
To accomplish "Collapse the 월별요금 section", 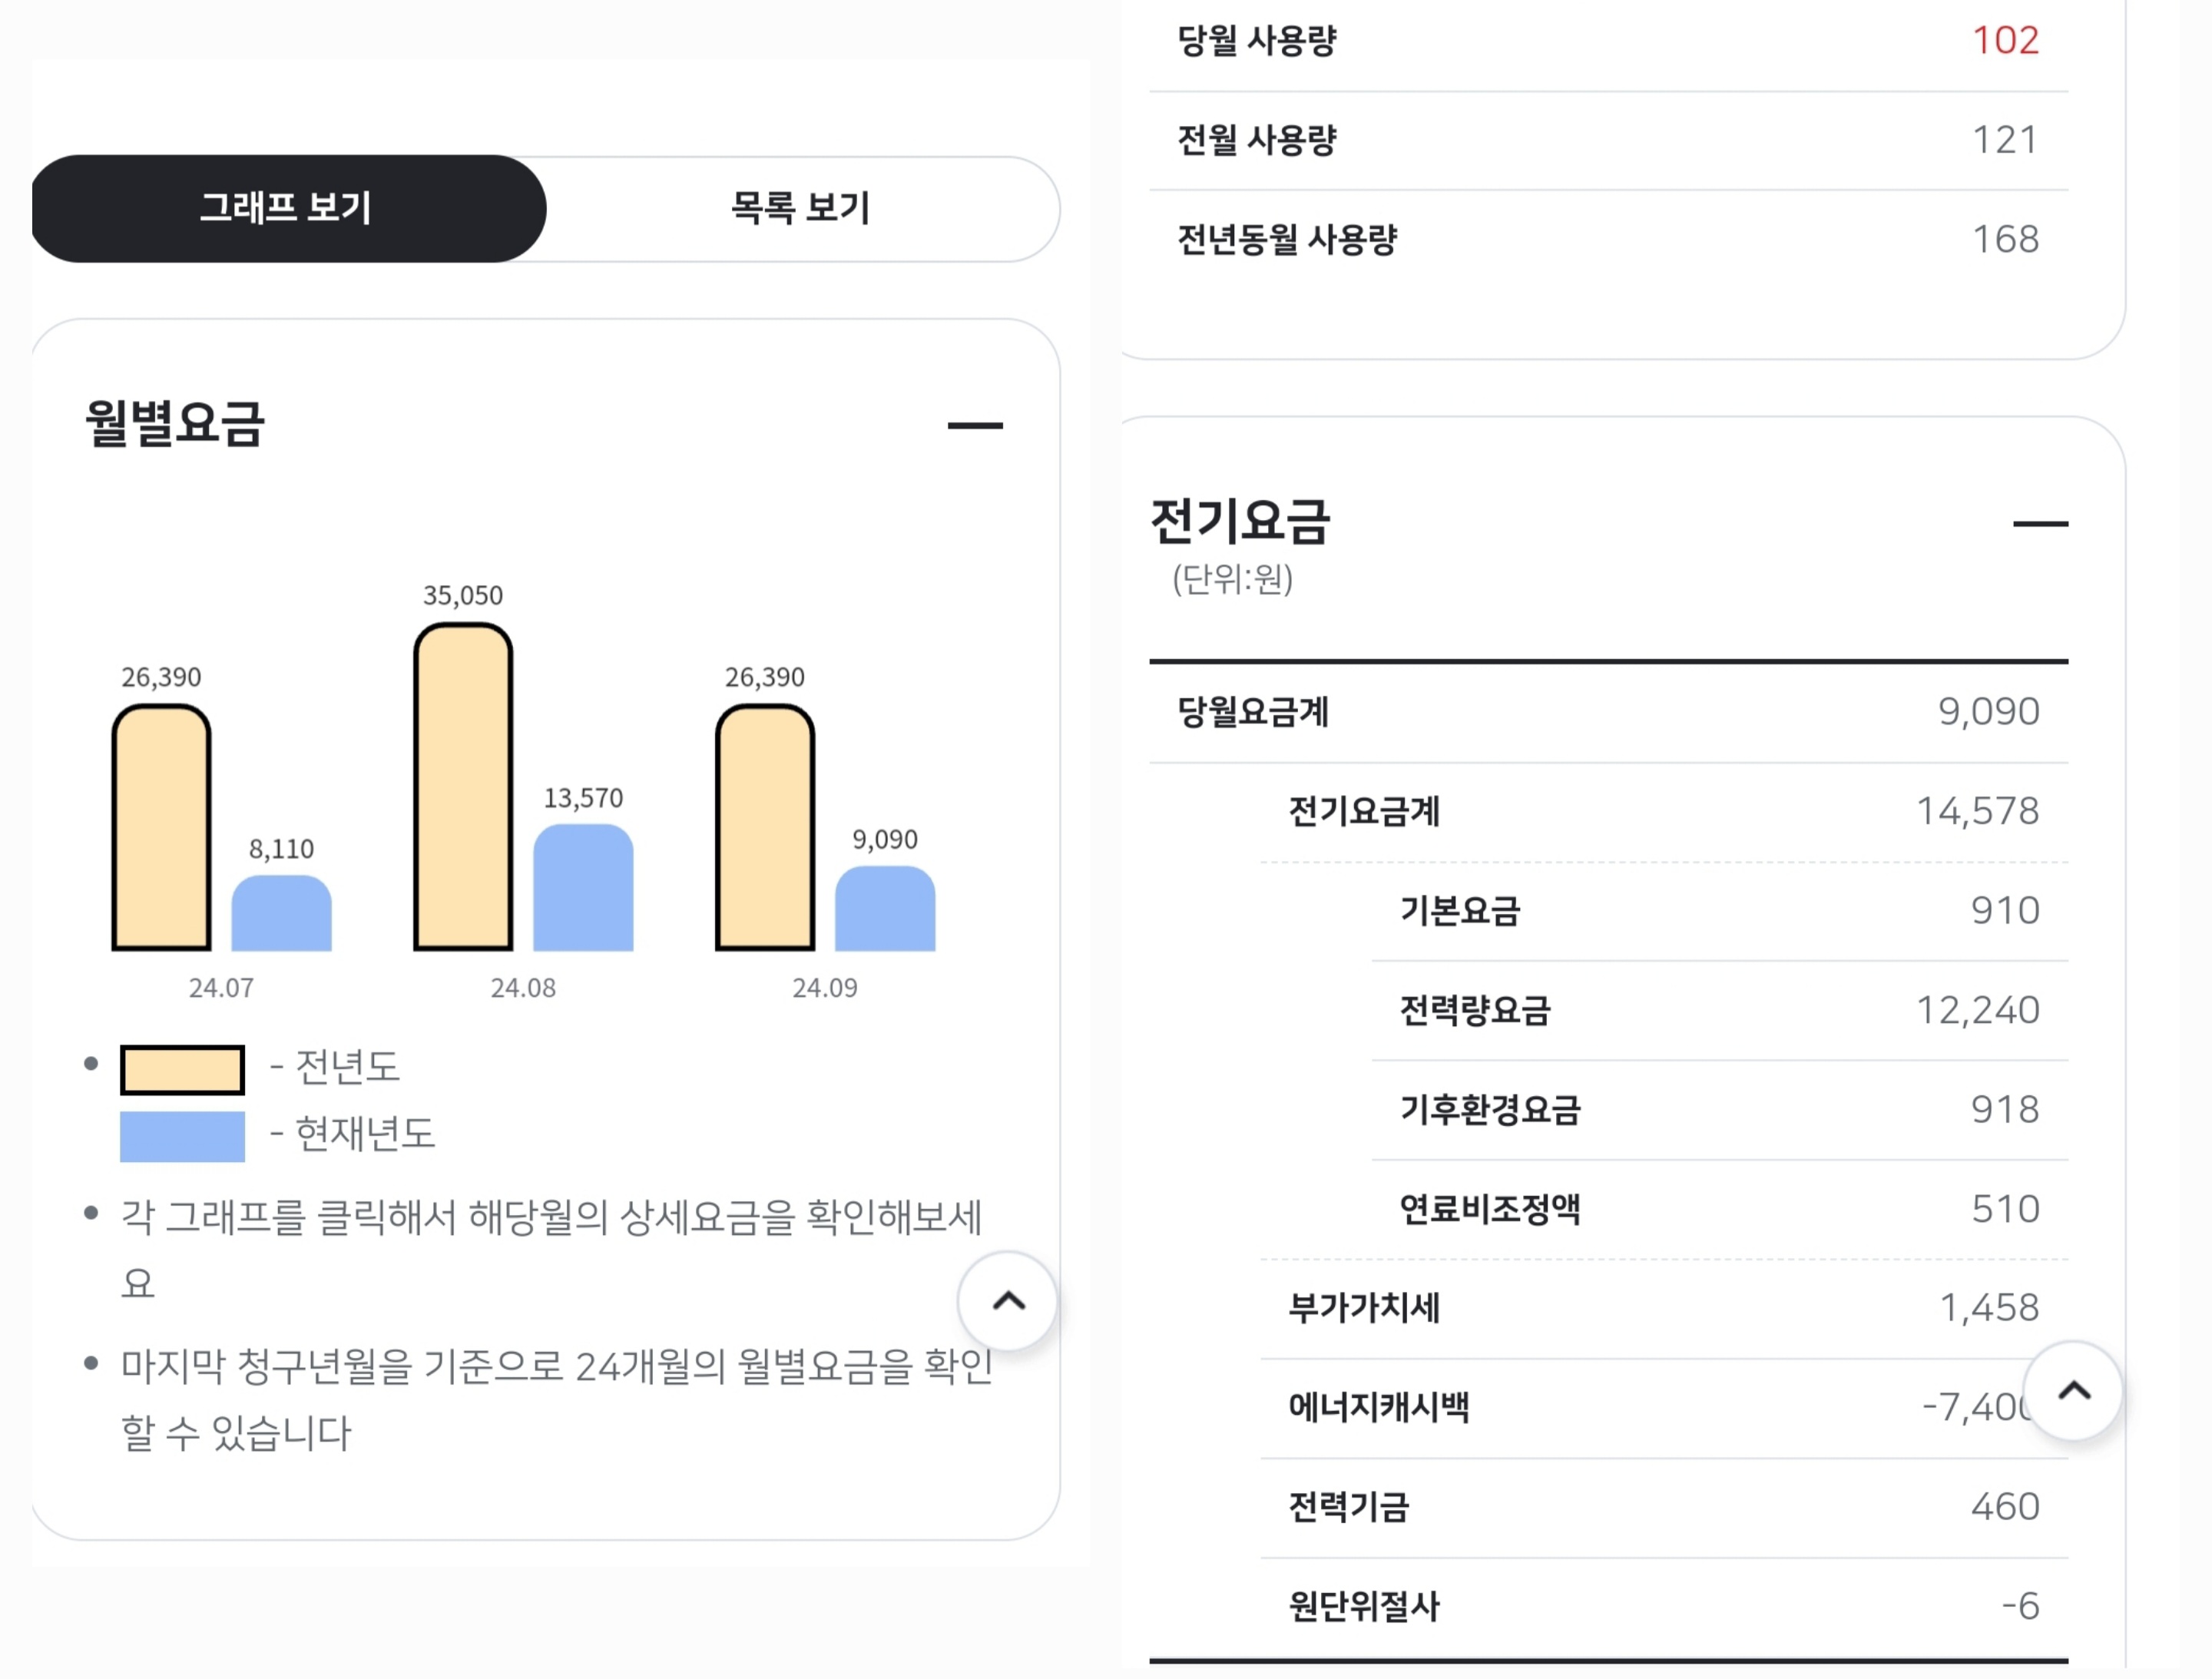I will 974,426.
